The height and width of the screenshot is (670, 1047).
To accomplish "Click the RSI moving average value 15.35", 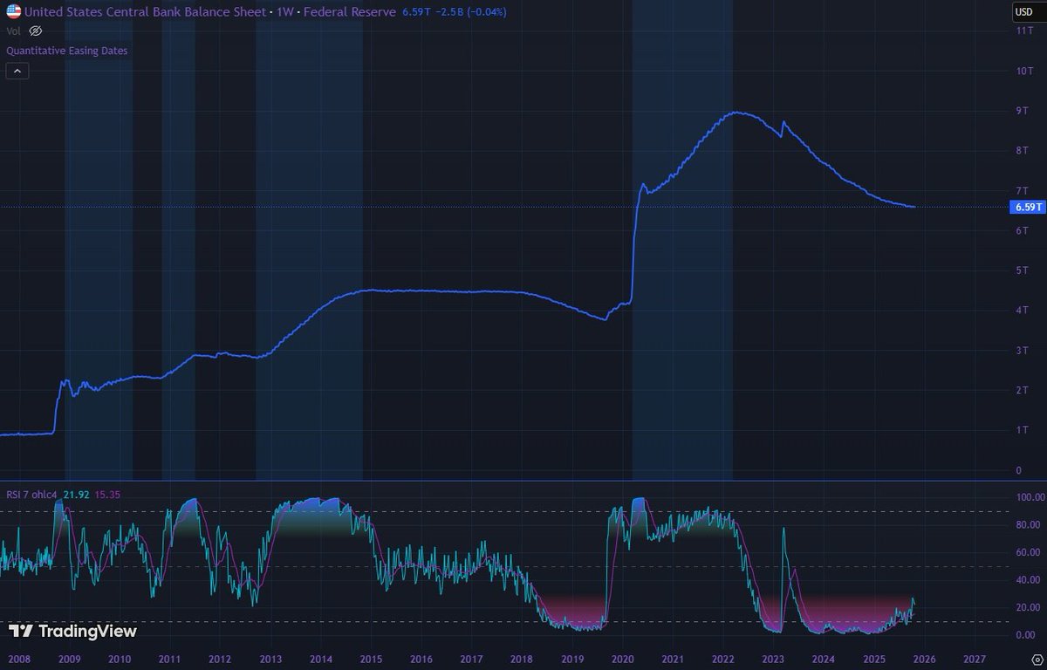I will [x=106, y=493].
